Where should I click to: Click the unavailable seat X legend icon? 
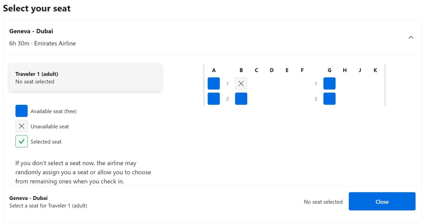(21, 126)
